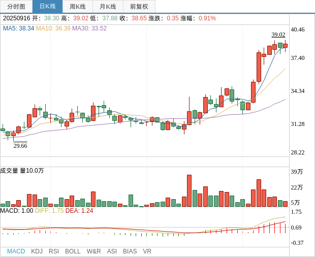Click the 5万 volume axis label

pyautogui.click(x=295, y=202)
